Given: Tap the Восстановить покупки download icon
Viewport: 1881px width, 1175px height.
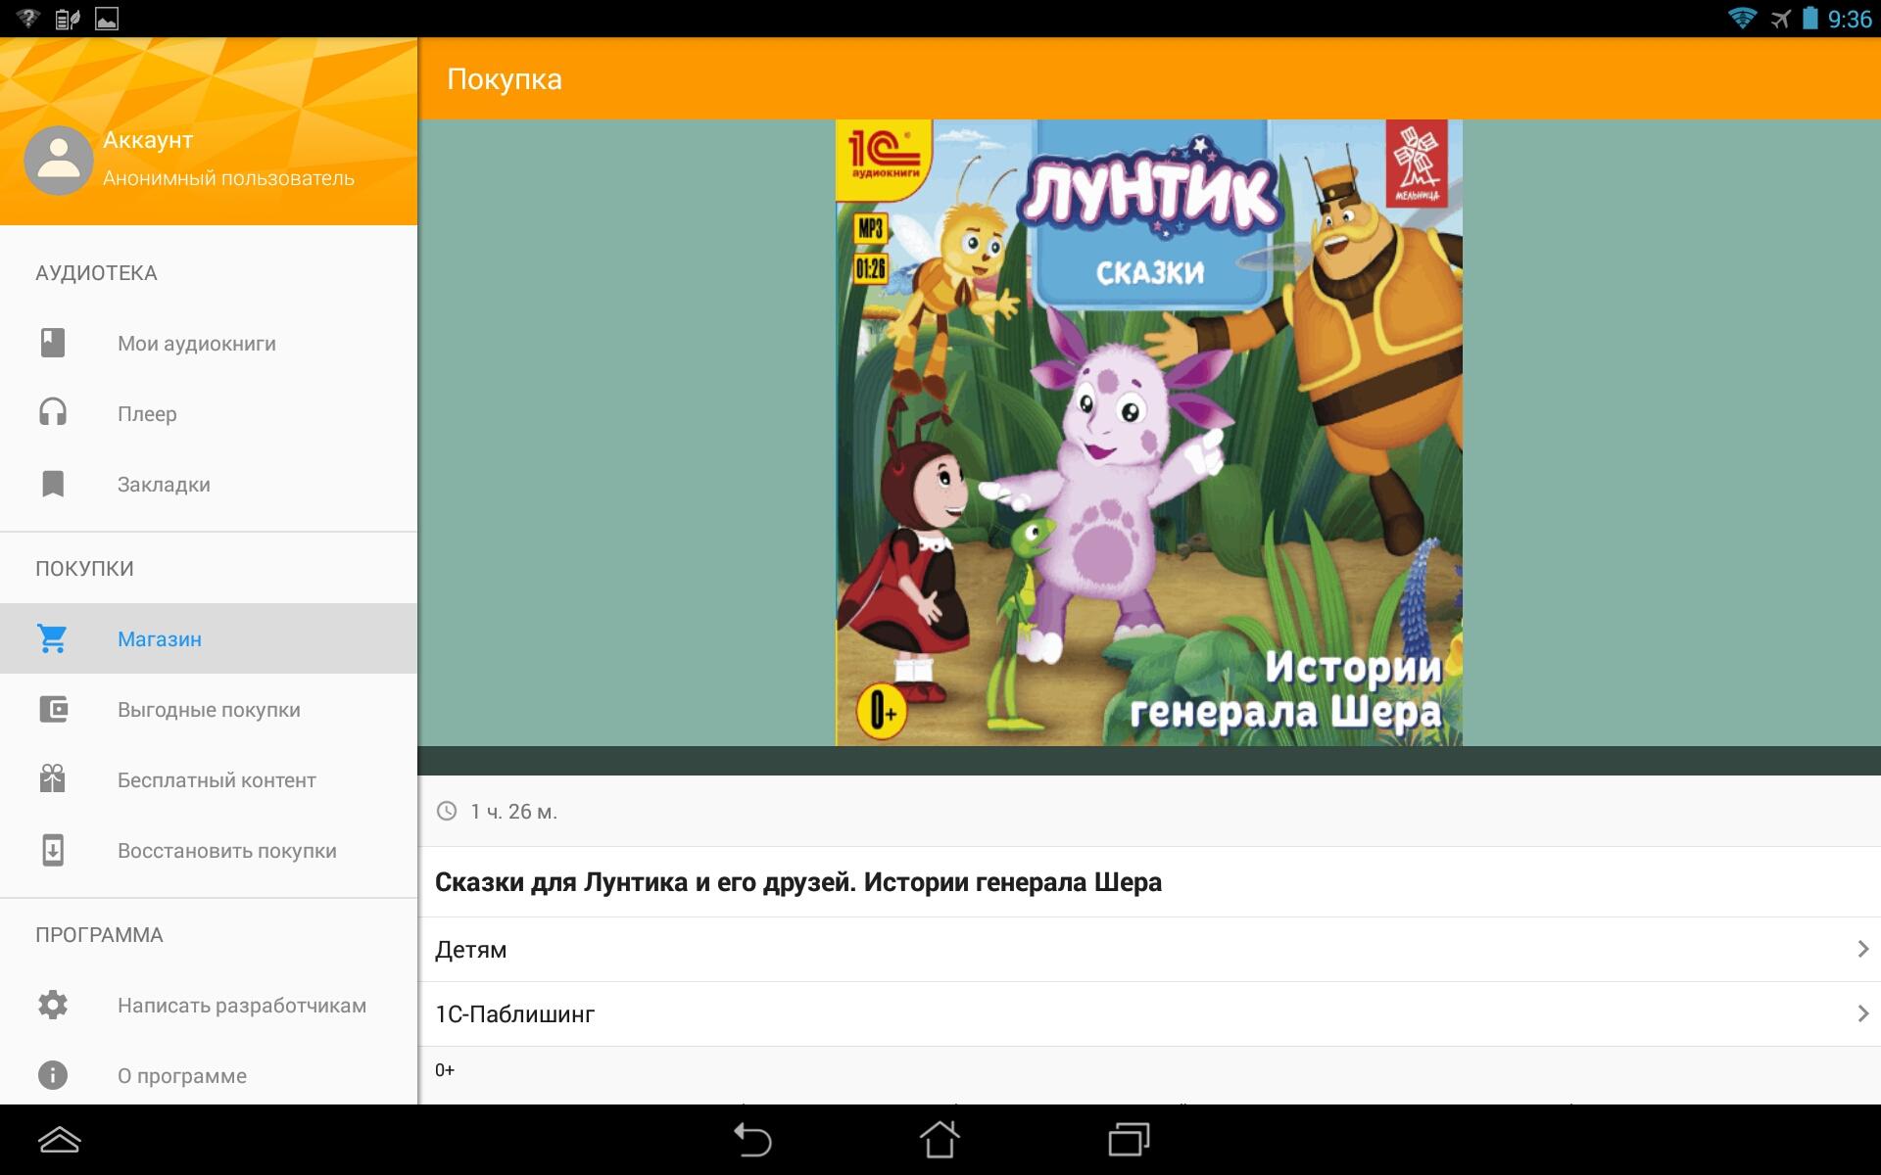Looking at the screenshot, I should [53, 850].
